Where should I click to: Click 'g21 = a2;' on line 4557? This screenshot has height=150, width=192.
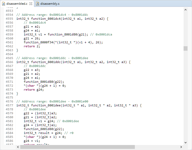click(x=32, y=27)
